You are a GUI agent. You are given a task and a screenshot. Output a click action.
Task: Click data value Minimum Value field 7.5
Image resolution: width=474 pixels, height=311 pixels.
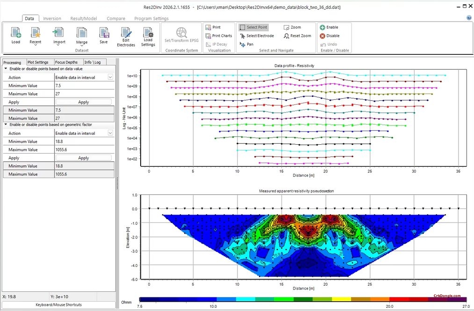pyautogui.click(x=84, y=85)
